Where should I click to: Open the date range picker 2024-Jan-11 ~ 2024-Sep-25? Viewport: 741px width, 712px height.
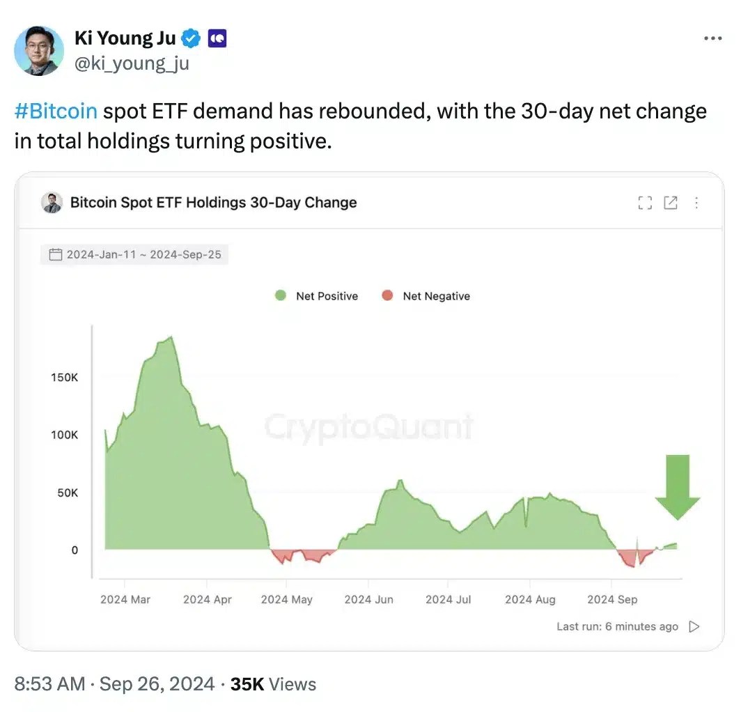pyautogui.click(x=134, y=254)
